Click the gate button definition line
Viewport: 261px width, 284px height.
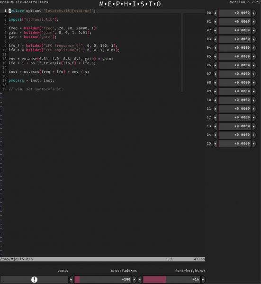point(33,37)
